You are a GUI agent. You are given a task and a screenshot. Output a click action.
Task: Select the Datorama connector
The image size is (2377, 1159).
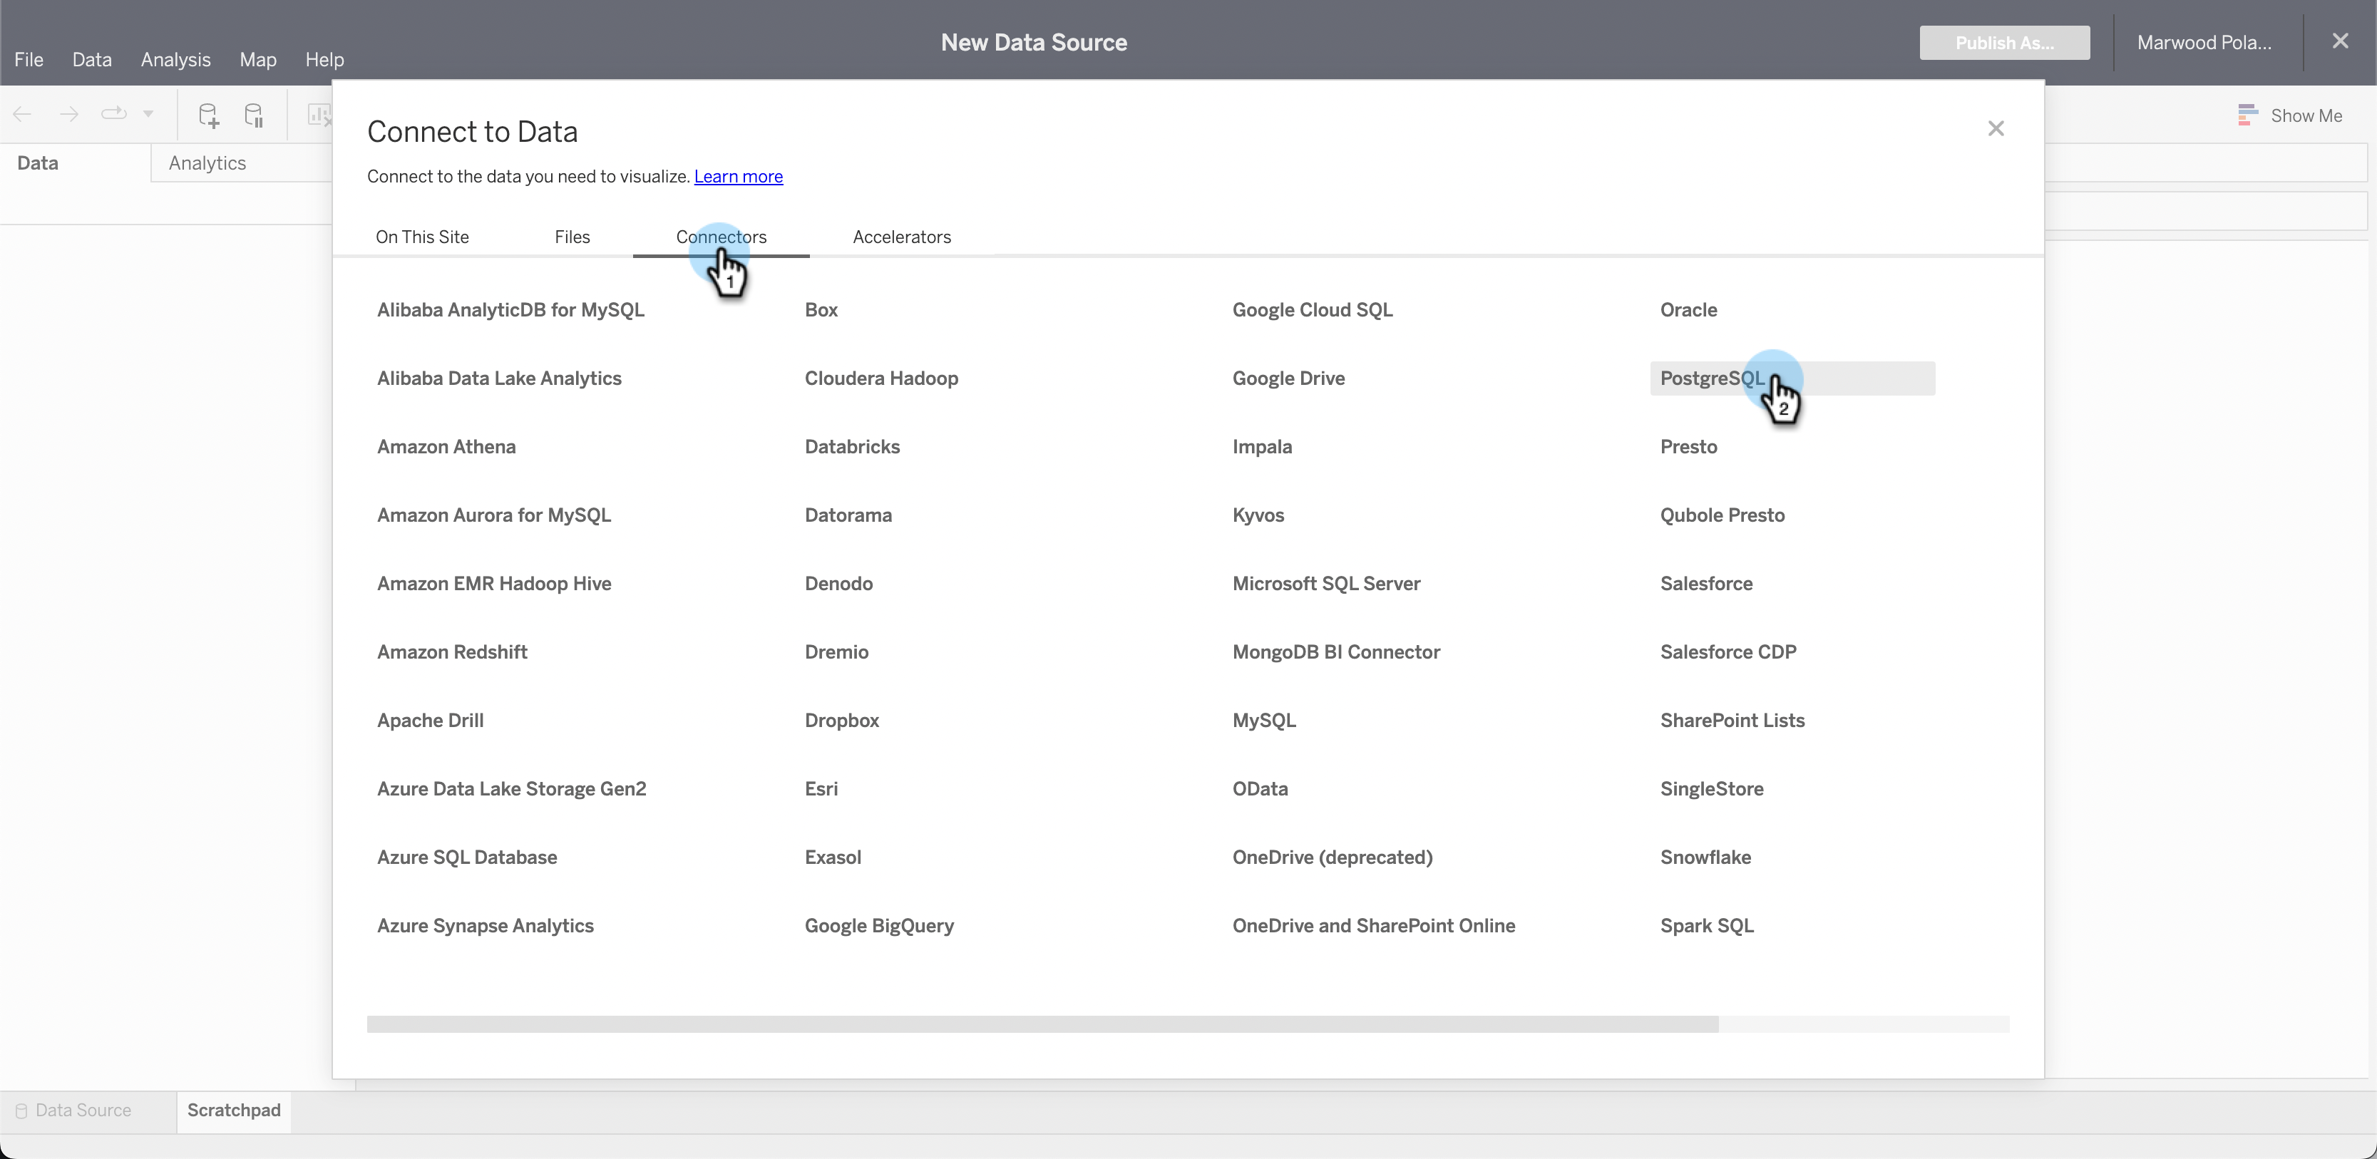(x=848, y=515)
